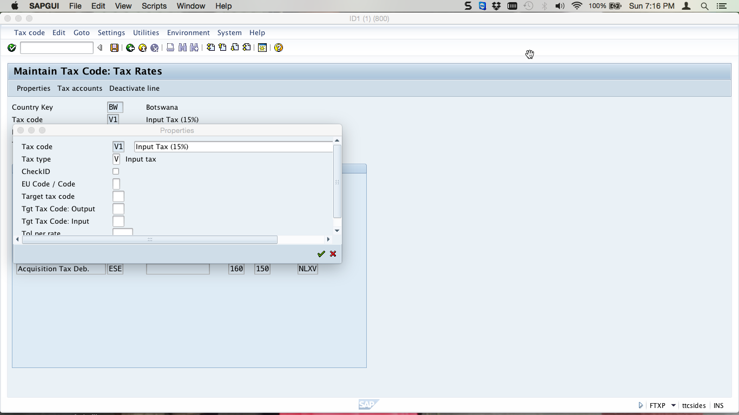The image size is (739, 415).
Task: Confirm Properties dialog with the green checkmark
Action: point(321,254)
